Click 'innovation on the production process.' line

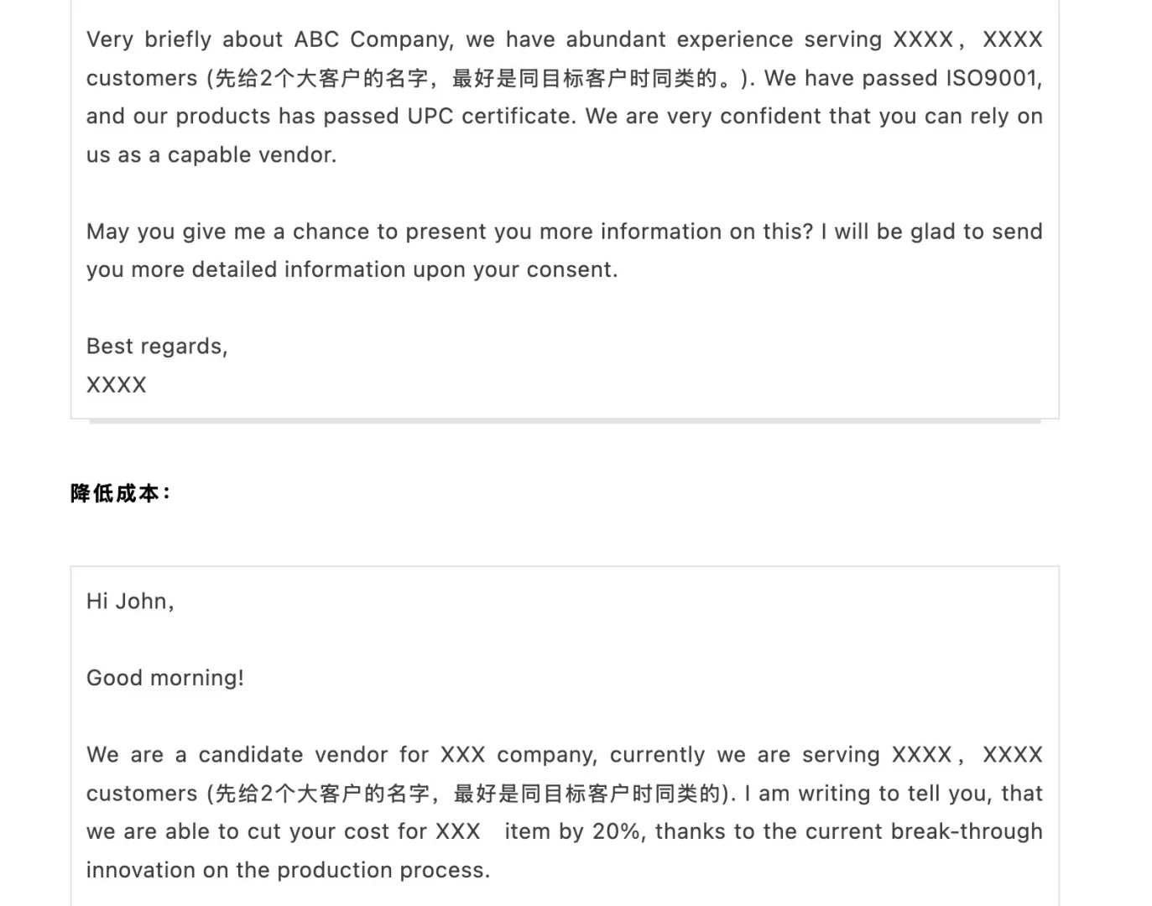288,871
